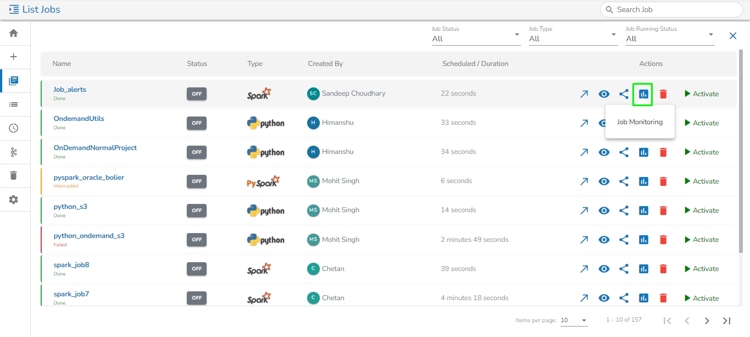Delete the python_s3 job

click(663, 211)
